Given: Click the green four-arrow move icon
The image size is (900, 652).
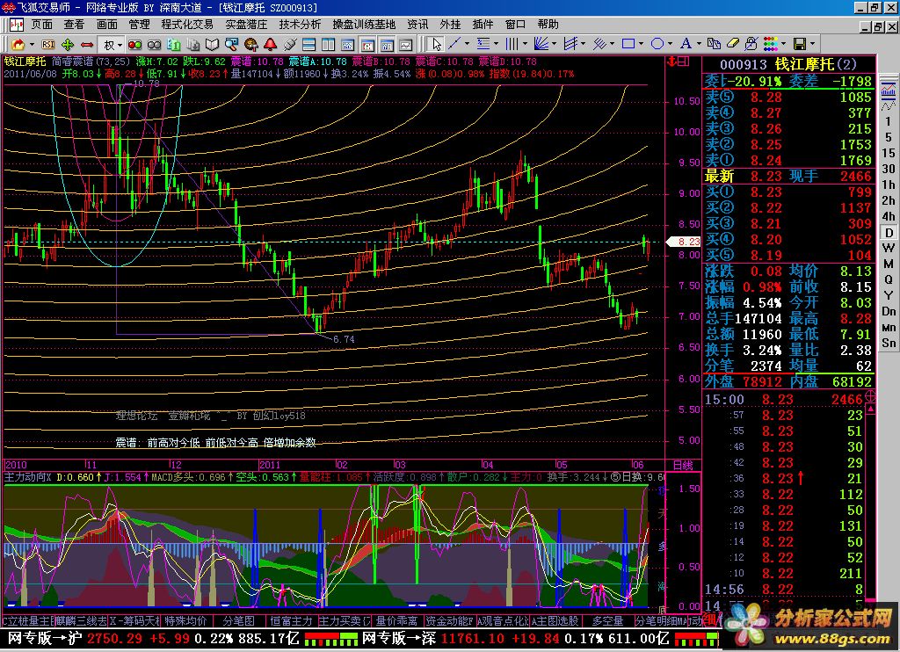Looking at the screenshot, I should point(68,44).
